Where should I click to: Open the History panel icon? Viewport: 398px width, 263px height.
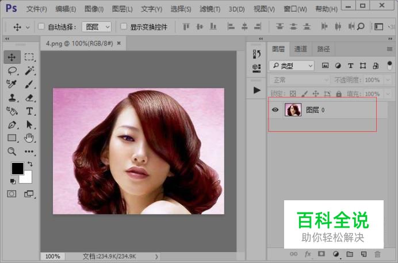coord(257,54)
